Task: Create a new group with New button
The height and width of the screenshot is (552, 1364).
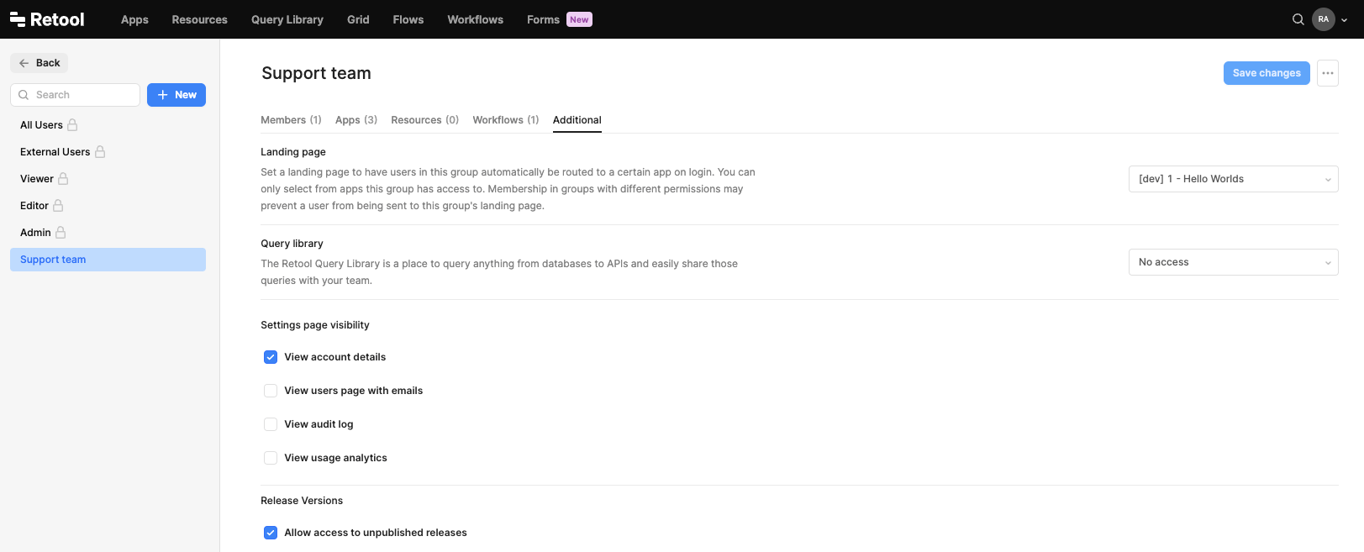Action: (176, 95)
